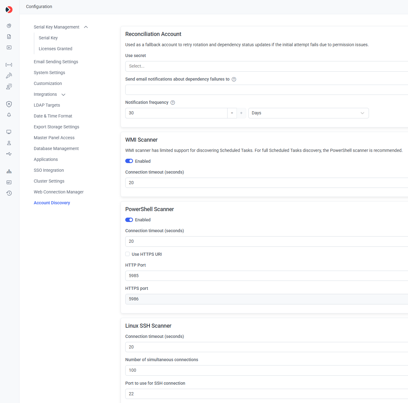
Task: Open the play button sessions icon
Action: tap(9, 47)
